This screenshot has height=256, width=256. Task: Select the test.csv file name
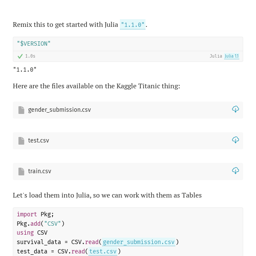point(38,140)
